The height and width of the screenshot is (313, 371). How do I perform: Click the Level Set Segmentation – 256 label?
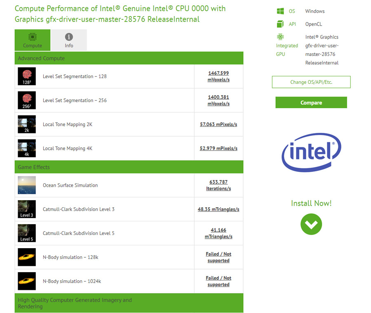[x=75, y=100]
